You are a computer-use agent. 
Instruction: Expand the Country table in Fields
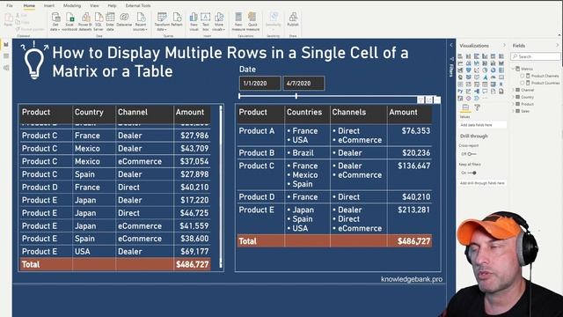514,97
